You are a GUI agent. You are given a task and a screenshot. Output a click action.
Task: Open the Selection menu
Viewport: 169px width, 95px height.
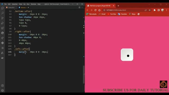15,4
